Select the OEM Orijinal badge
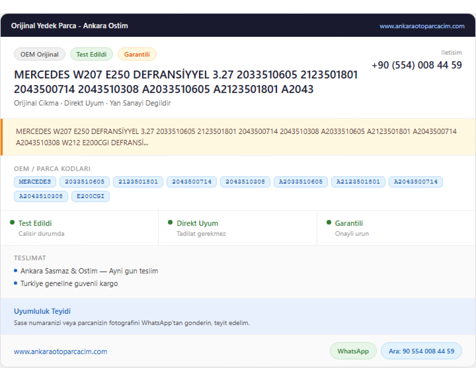Viewport: 476px width, 381px height. [x=40, y=54]
